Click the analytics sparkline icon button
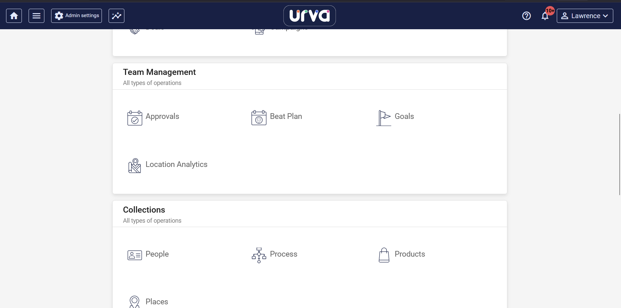621x308 pixels. [x=116, y=16]
